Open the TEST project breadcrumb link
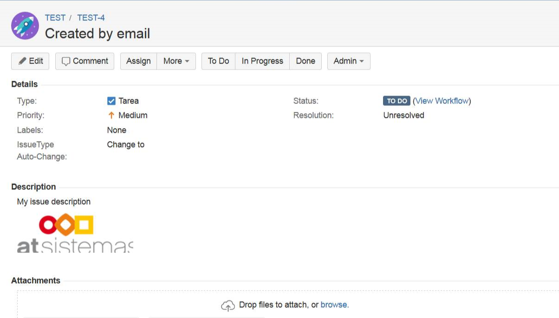Image resolution: width=559 pixels, height=318 pixels. click(x=55, y=18)
